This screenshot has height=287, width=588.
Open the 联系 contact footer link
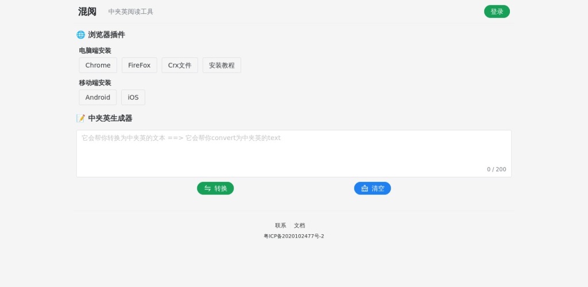[280, 226]
